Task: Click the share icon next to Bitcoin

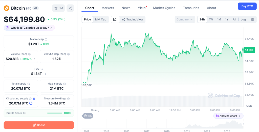Action: (70, 8)
